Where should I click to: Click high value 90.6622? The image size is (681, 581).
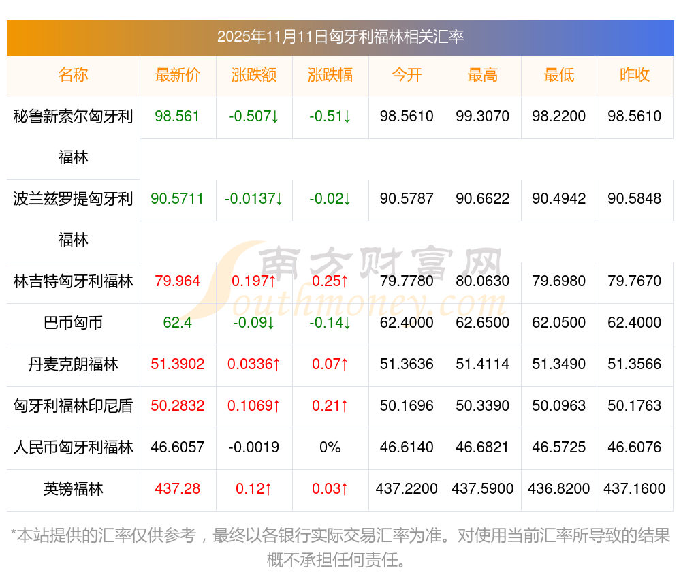pyautogui.click(x=483, y=199)
